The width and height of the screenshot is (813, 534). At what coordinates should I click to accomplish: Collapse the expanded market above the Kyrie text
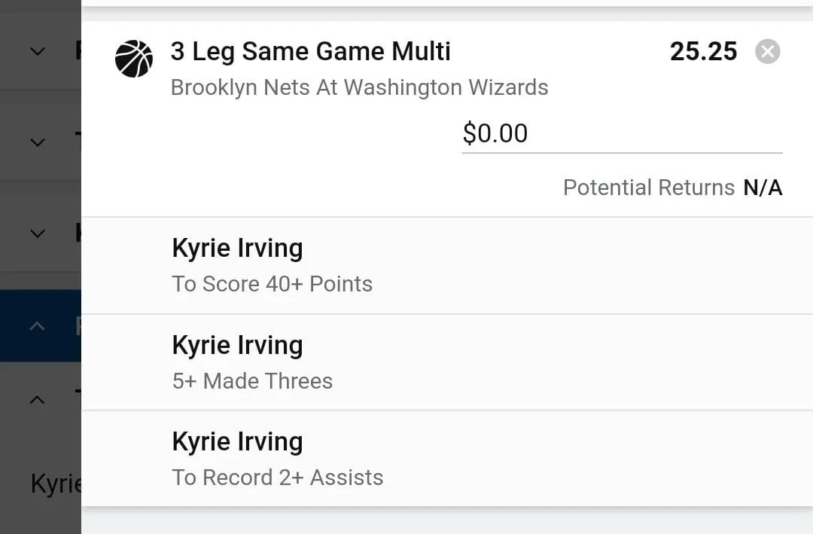38,400
